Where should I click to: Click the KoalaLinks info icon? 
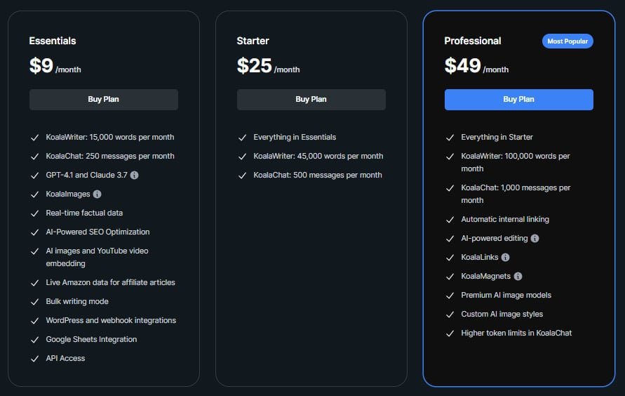506,257
